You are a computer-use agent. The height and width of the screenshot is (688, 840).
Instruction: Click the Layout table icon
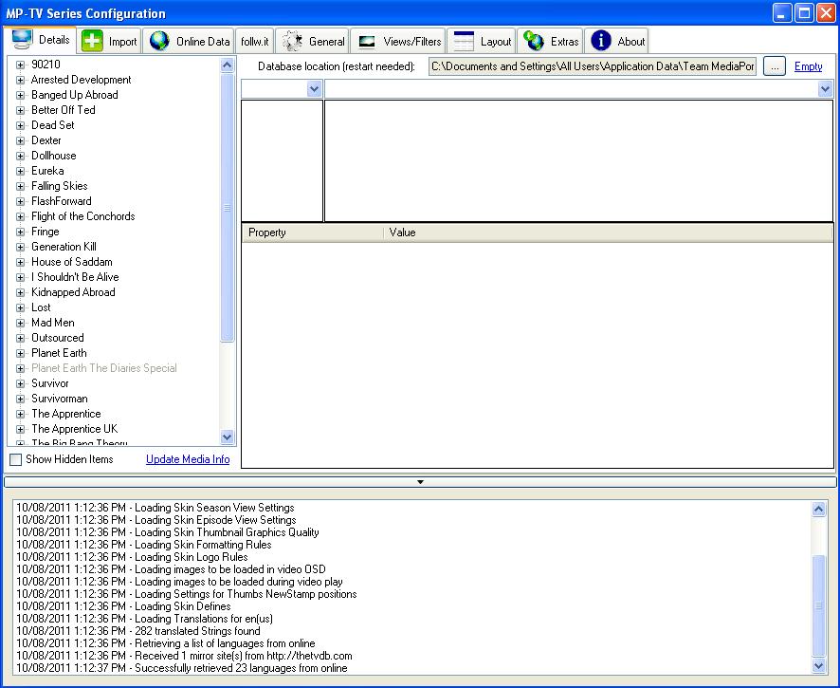(464, 41)
